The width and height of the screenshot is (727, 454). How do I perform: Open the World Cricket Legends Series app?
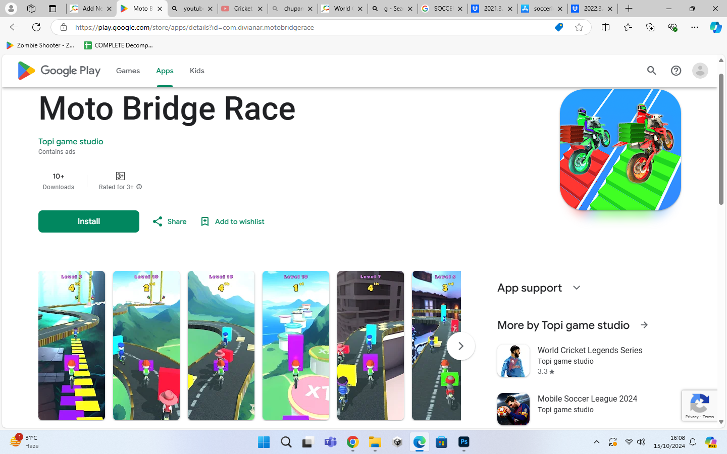pos(590,350)
